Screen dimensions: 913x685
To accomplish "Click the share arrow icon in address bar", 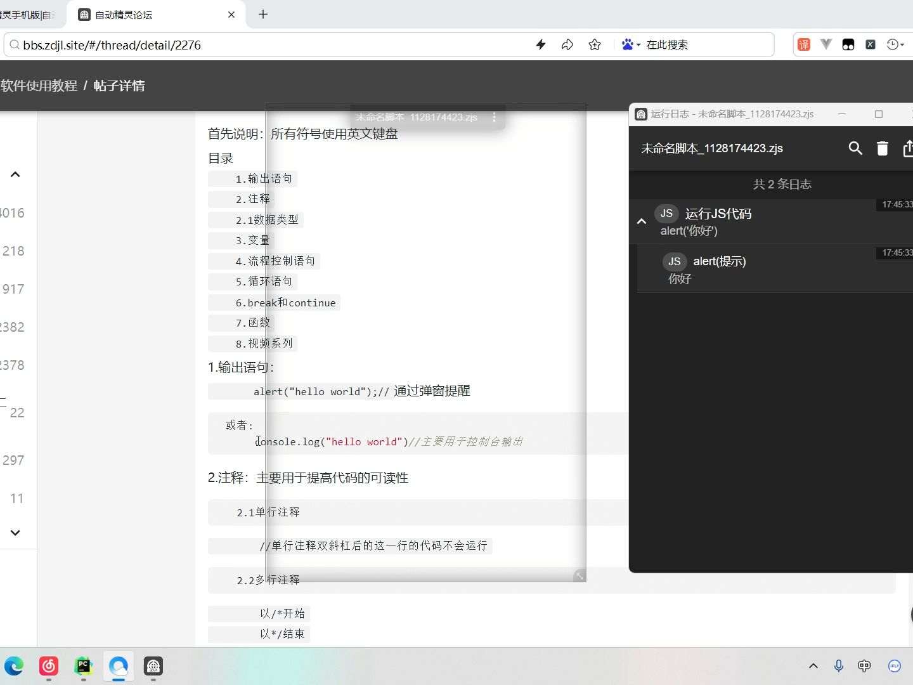I will (567, 44).
